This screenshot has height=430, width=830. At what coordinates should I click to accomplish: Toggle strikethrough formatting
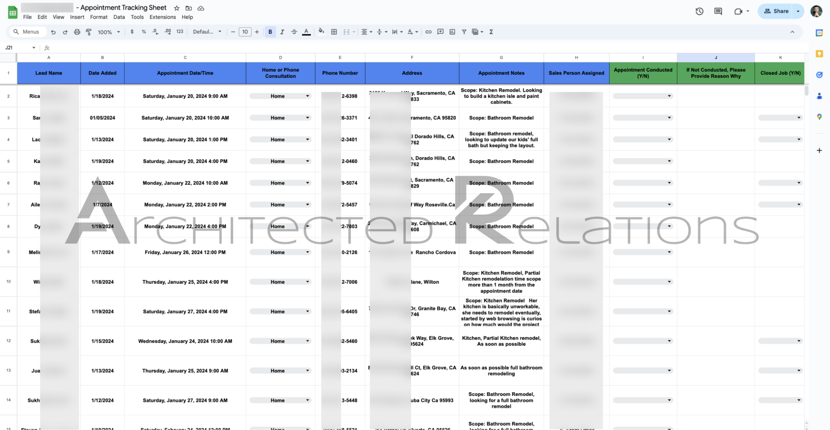click(294, 32)
